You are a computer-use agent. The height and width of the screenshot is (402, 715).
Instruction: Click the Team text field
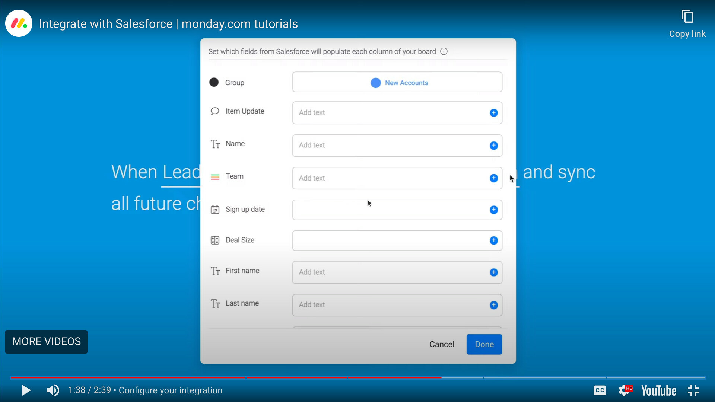click(397, 178)
